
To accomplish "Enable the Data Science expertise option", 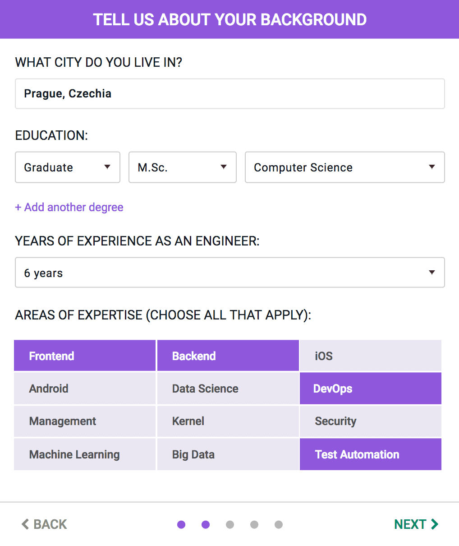I will [228, 389].
